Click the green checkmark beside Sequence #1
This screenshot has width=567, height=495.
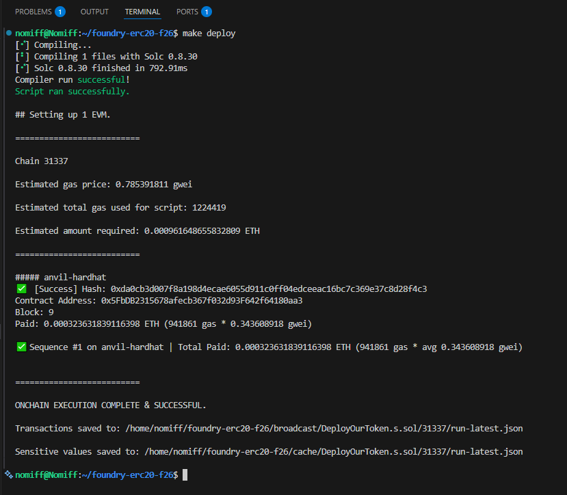point(22,347)
